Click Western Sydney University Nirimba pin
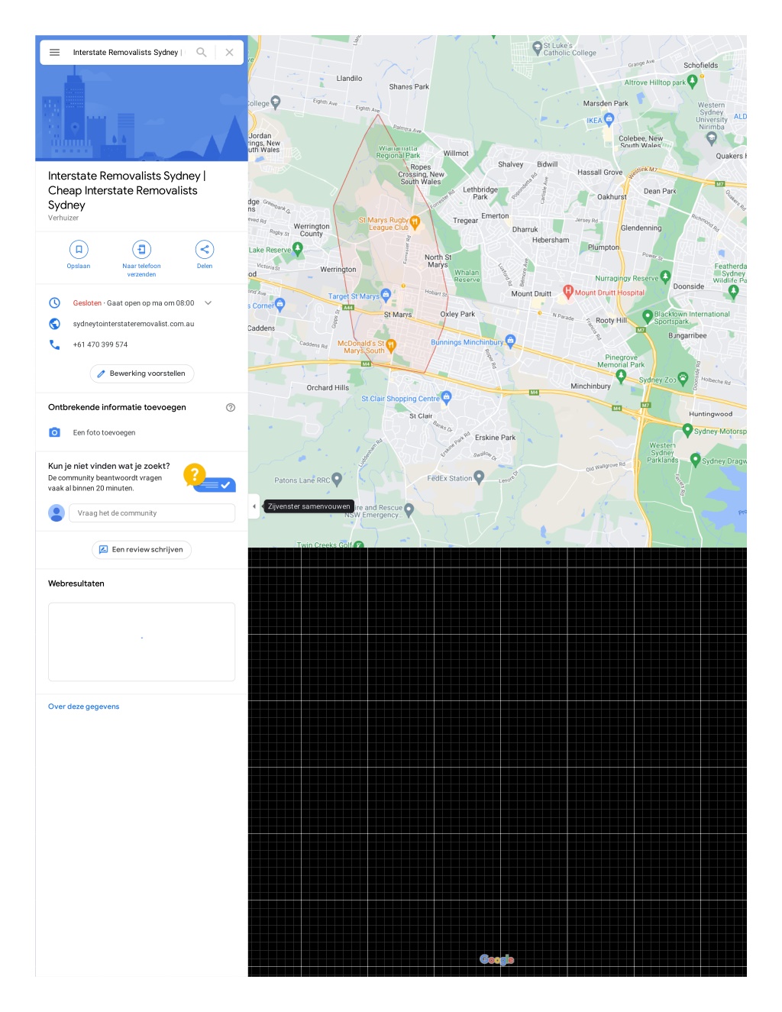 click(712, 138)
